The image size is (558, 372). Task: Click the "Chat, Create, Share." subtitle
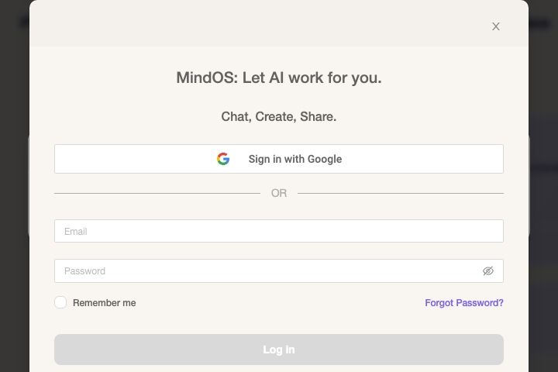tap(279, 116)
